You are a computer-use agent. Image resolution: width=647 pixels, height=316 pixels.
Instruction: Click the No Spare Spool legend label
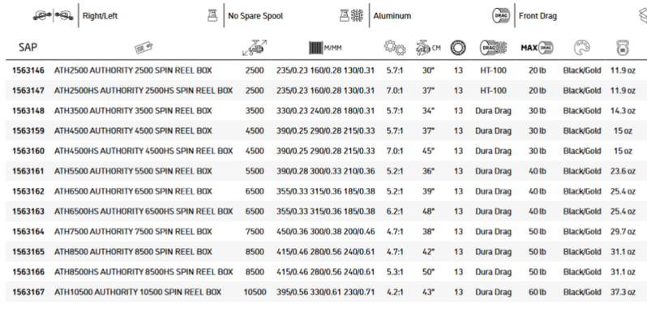point(255,15)
